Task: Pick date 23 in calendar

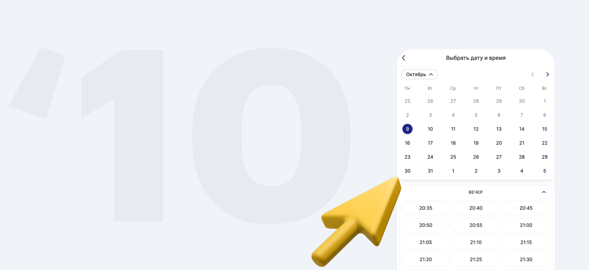Action: pos(407,157)
